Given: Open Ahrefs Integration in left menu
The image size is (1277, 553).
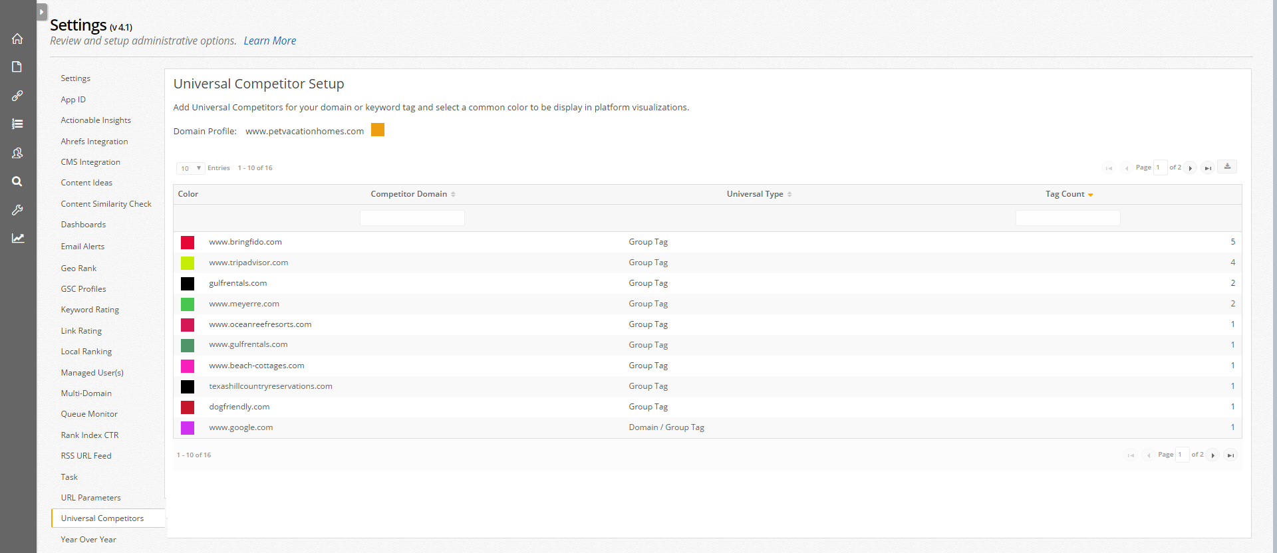Looking at the screenshot, I should 94,142.
